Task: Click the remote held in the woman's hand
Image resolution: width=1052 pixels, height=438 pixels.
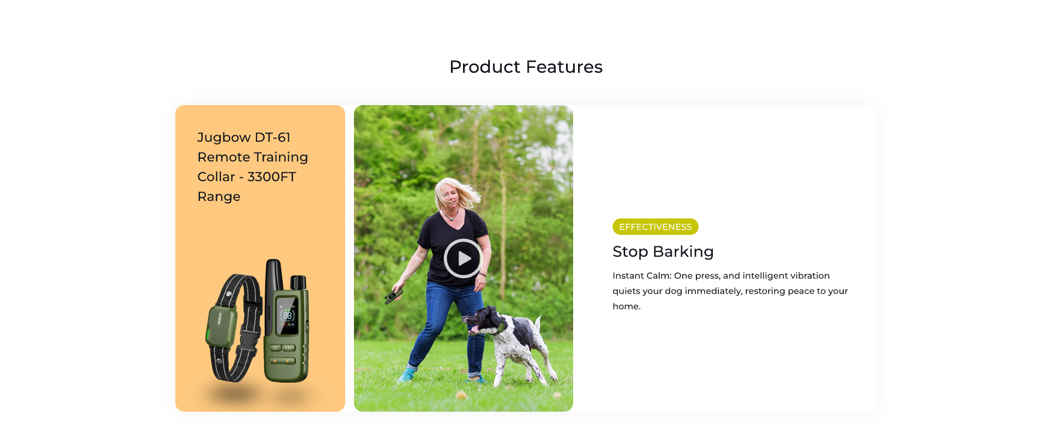Action: click(x=394, y=296)
